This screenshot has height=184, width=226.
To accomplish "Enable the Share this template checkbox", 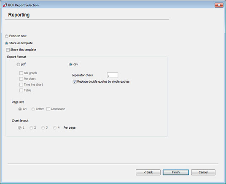I will tap(8, 50).
